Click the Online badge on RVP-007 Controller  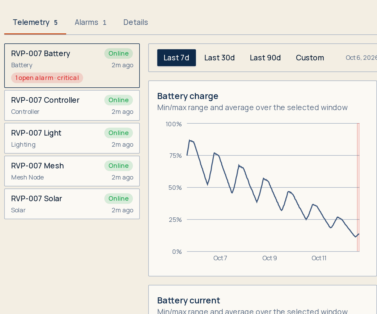[x=119, y=100]
